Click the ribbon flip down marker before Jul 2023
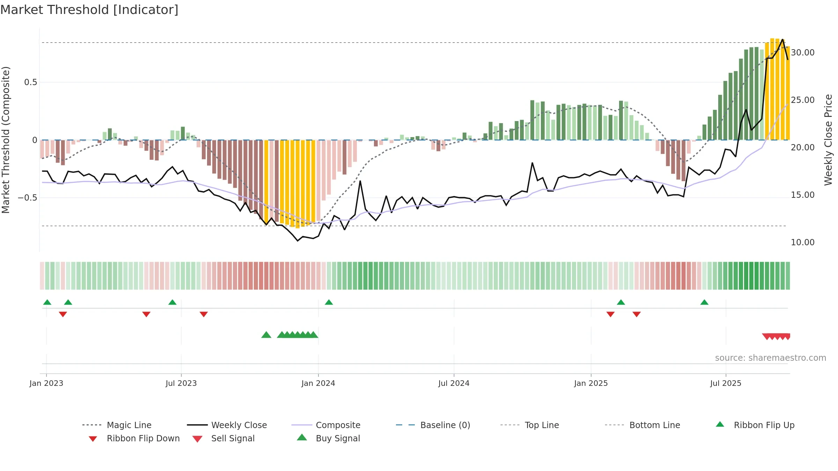This screenshot has width=838, height=471. 146,314
